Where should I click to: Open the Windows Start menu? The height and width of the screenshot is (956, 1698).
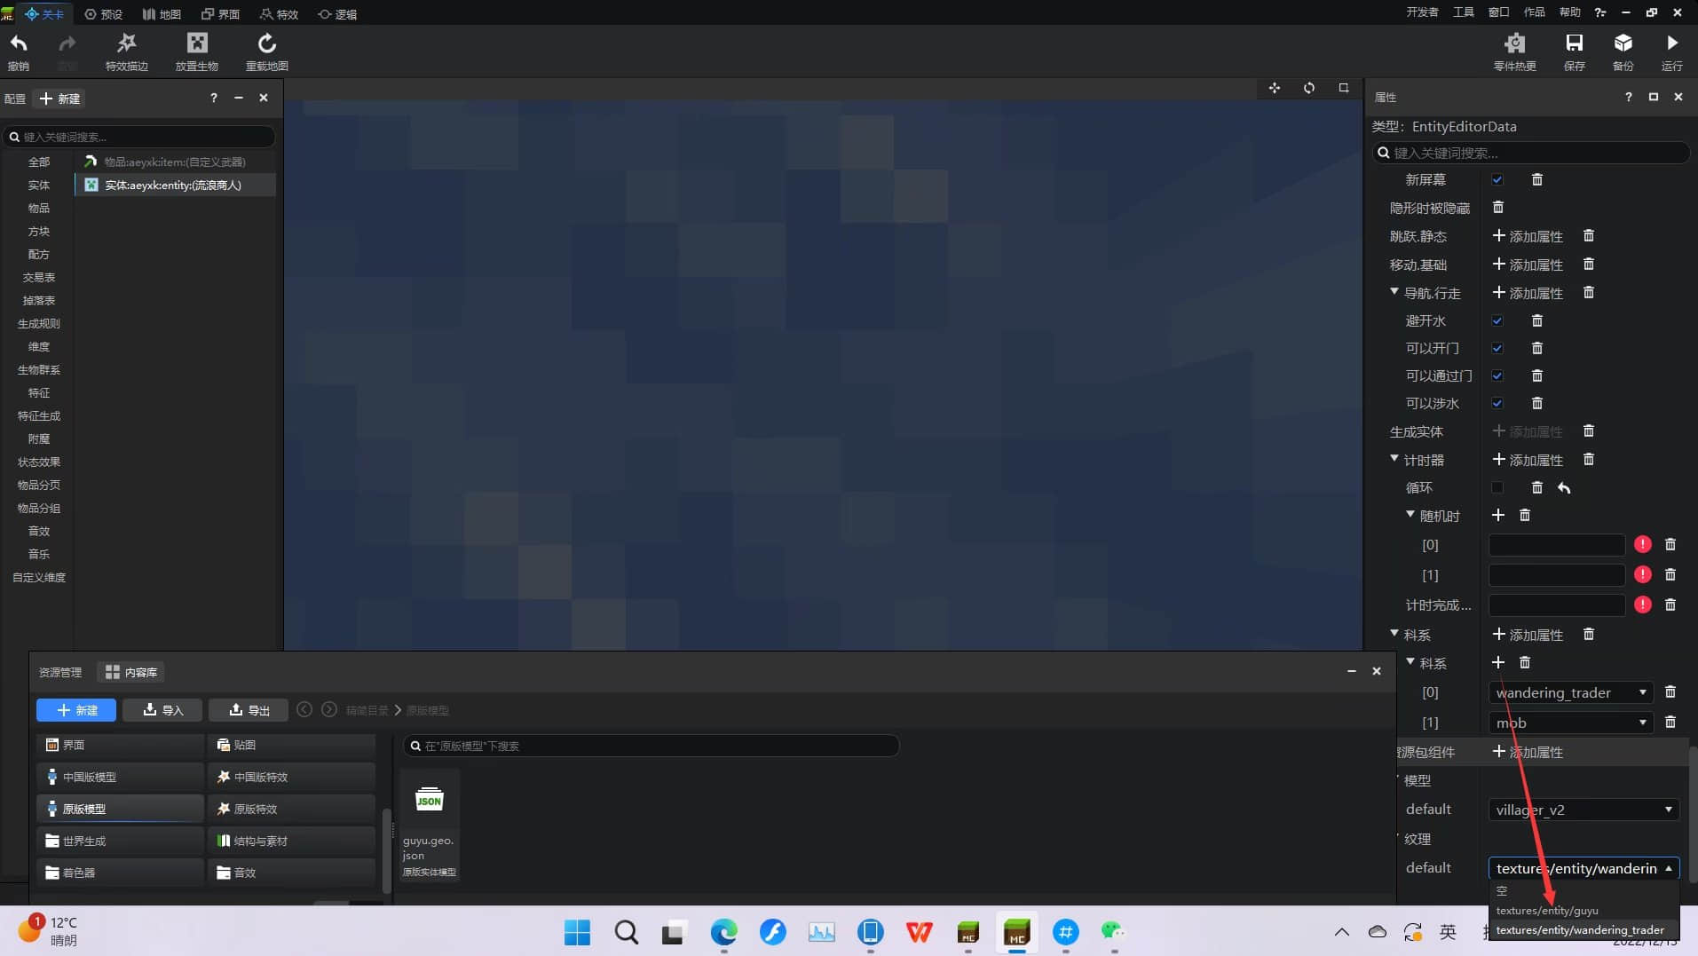[577, 931]
